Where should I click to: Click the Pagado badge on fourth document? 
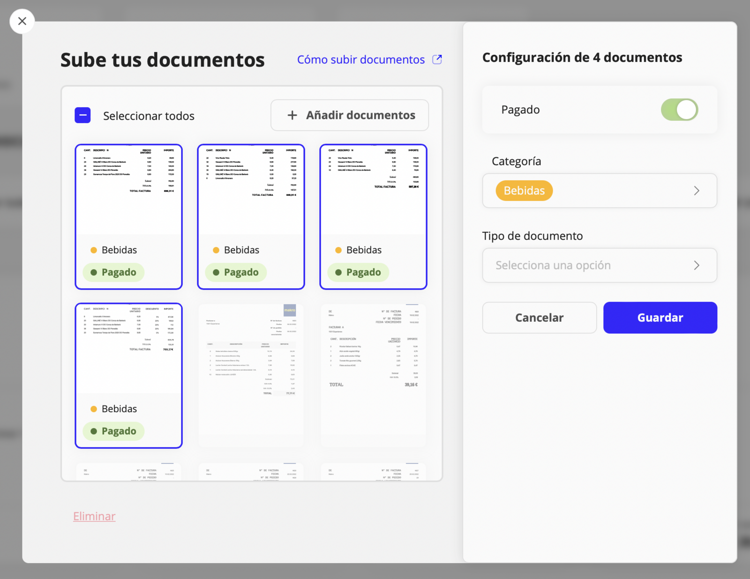[113, 431]
